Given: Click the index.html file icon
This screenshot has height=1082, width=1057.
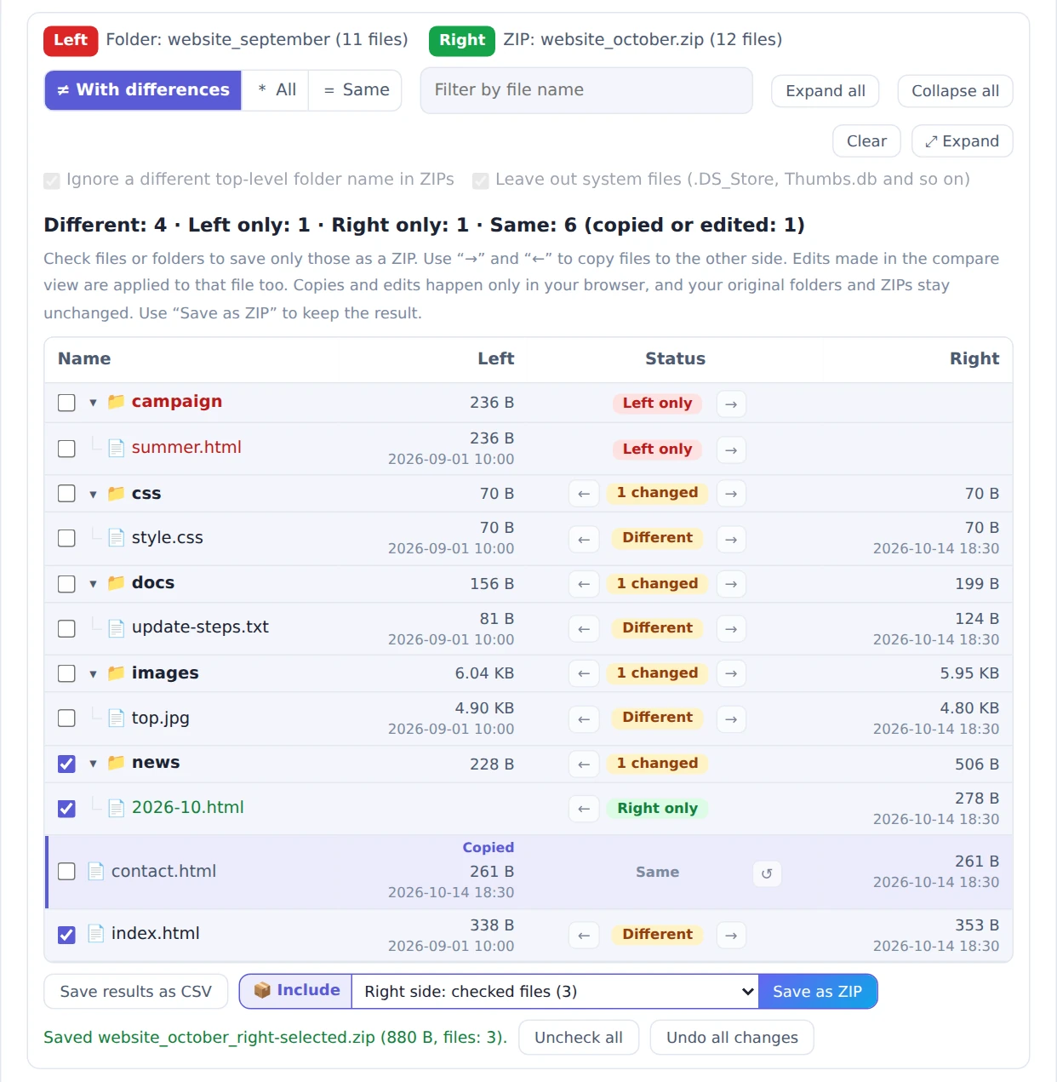Looking at the screenshot, I should 96,934.
